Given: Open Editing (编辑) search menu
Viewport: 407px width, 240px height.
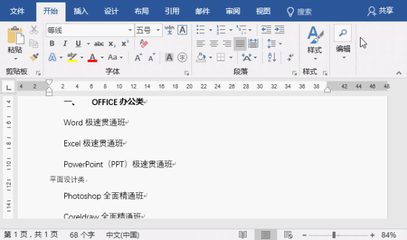Looking at the screenshot, I should click(x=343, y=42).
